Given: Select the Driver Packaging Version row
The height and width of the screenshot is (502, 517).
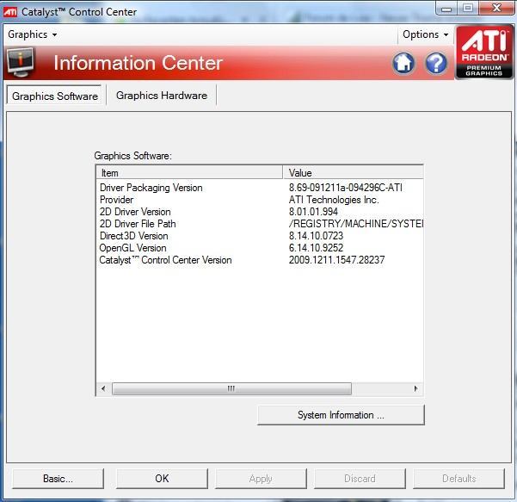Looking at the screenshot, I should (260, 188).
